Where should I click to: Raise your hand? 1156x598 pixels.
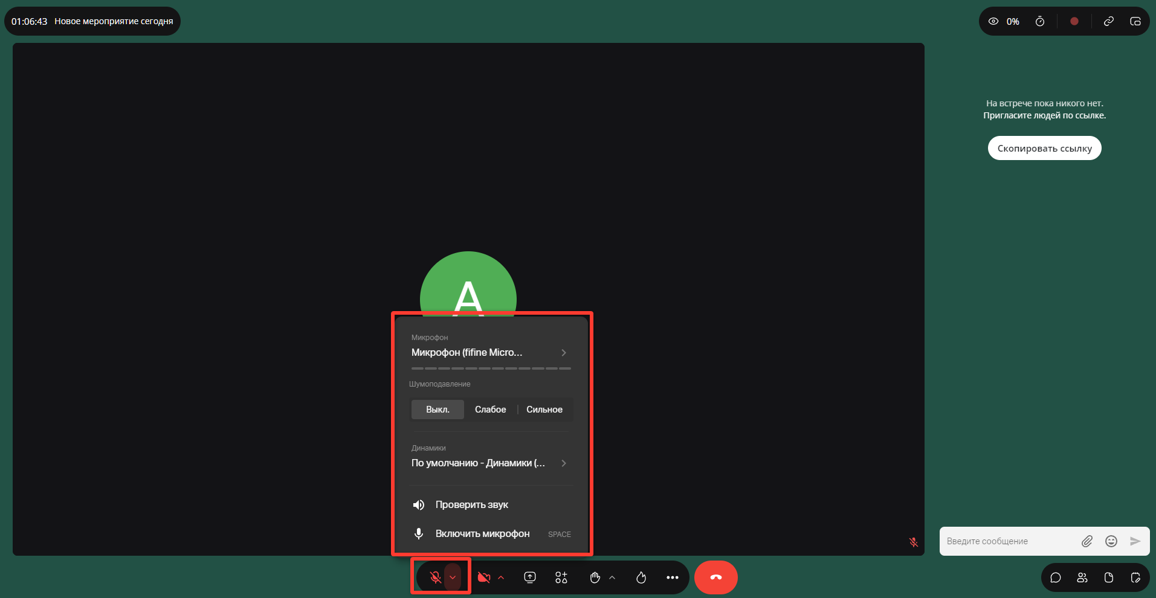[595, 577]
